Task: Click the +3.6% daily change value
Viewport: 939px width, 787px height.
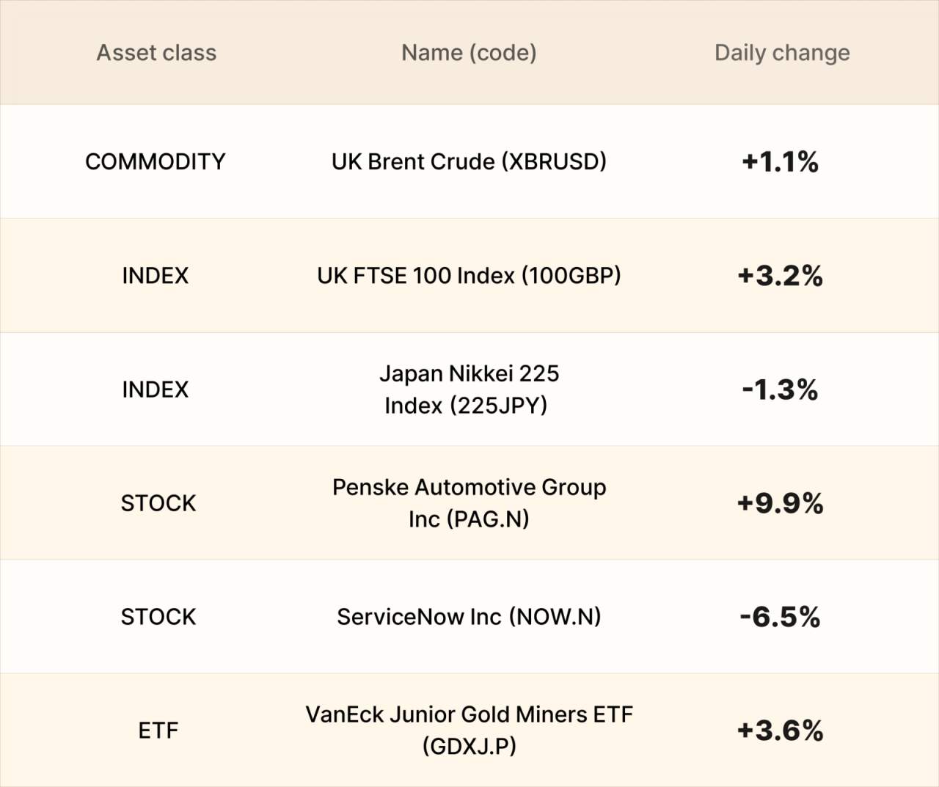Action: pos(780,731)
